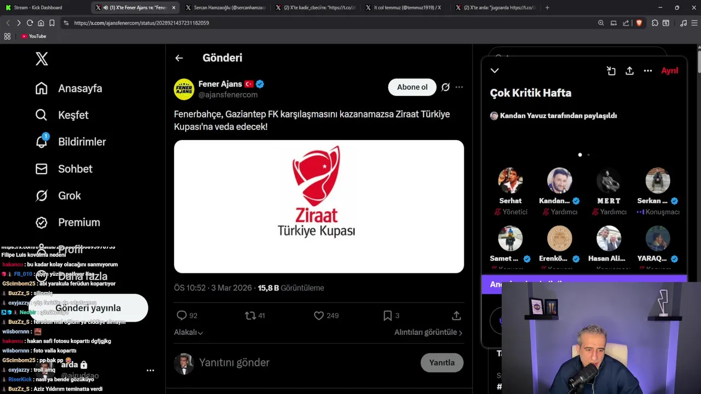This screenshot has height=394, width=701.
Task: Like the post with 249 likes
Action: coord(319,316)
